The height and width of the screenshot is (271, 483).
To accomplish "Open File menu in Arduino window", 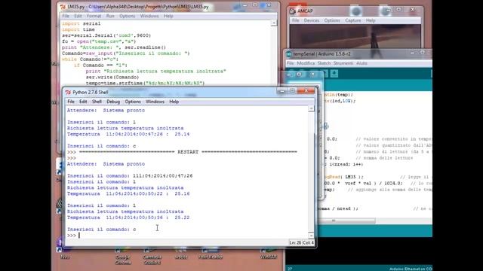I will 290,63.
